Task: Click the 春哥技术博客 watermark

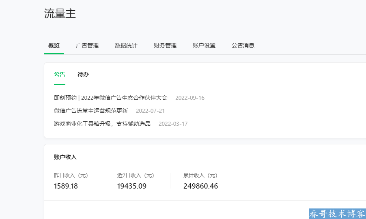Action: coord(337,214)
